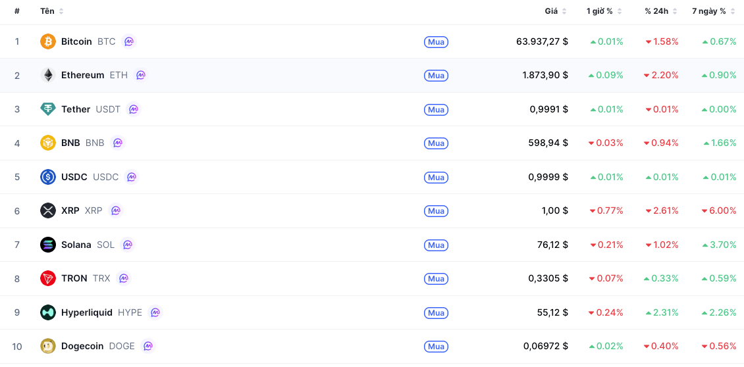Viewport: 744px width, 367px height.
Task: Sort by the 1 giờ % column
Action: 604,11
